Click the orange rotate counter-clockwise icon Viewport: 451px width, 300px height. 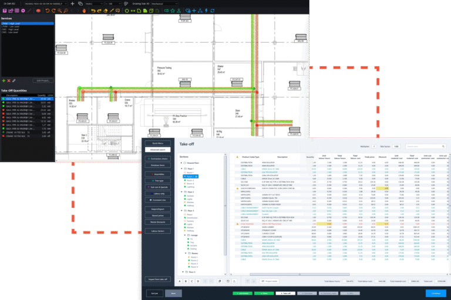coord(48,11)
